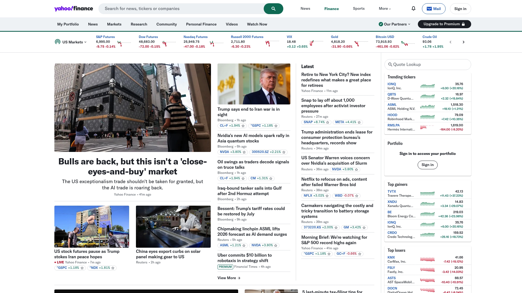
Task: Go to the Personal Finance tab
Action: 201,24
